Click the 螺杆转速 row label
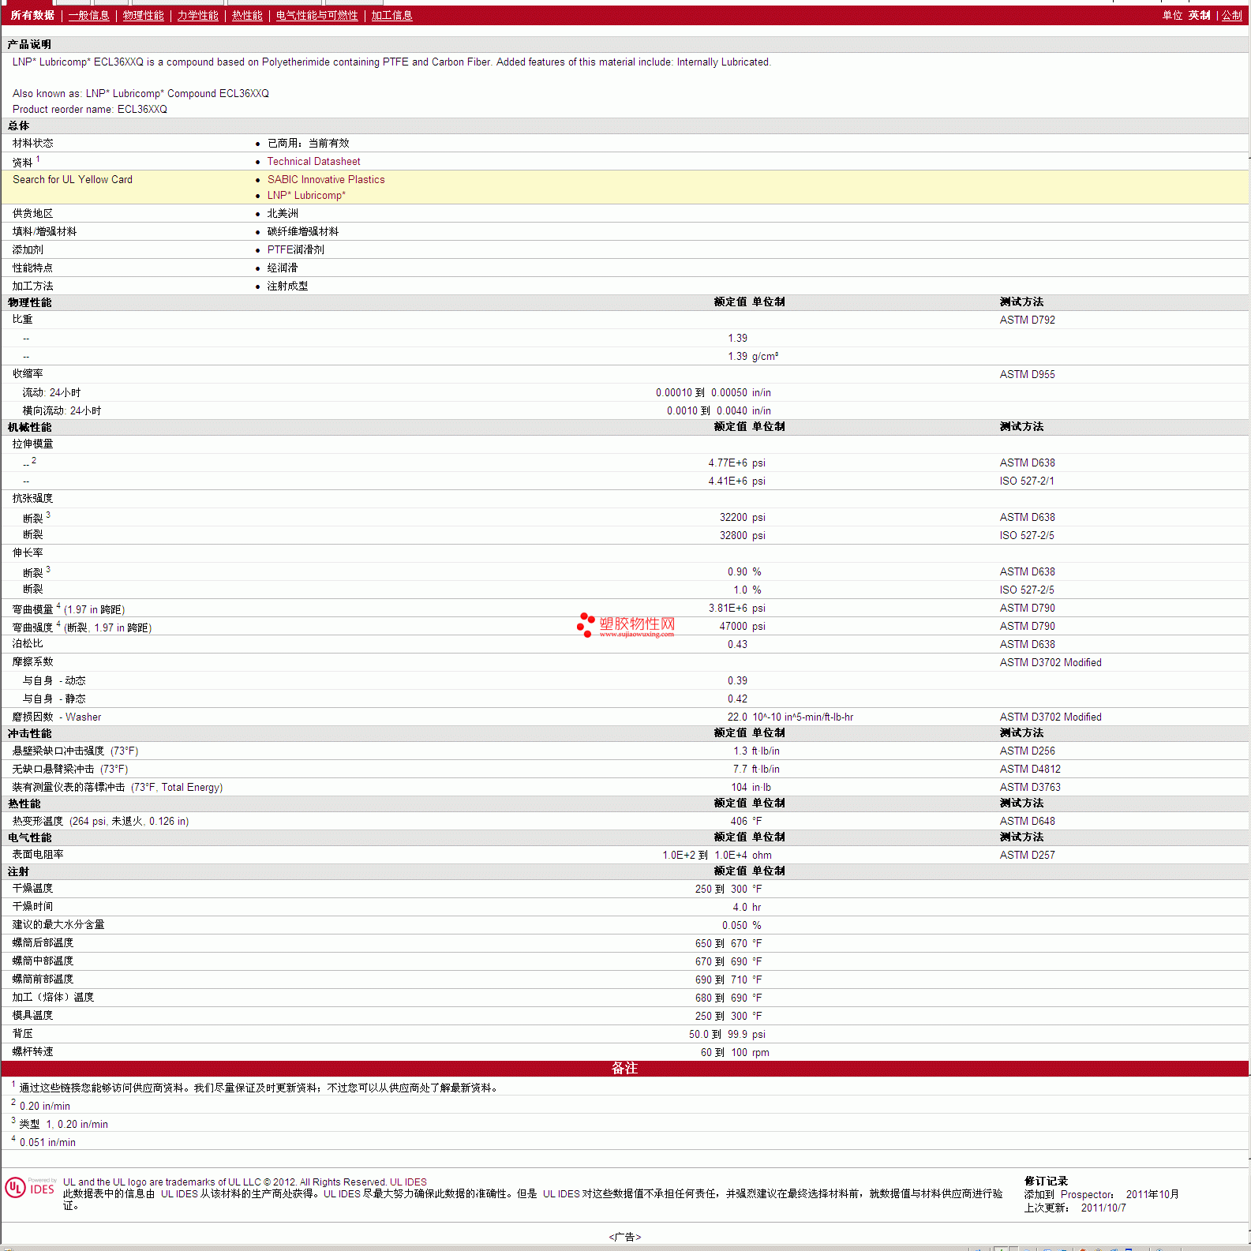The width and height of the screenshot is (1251, 1251). [x=33, y=1052]
